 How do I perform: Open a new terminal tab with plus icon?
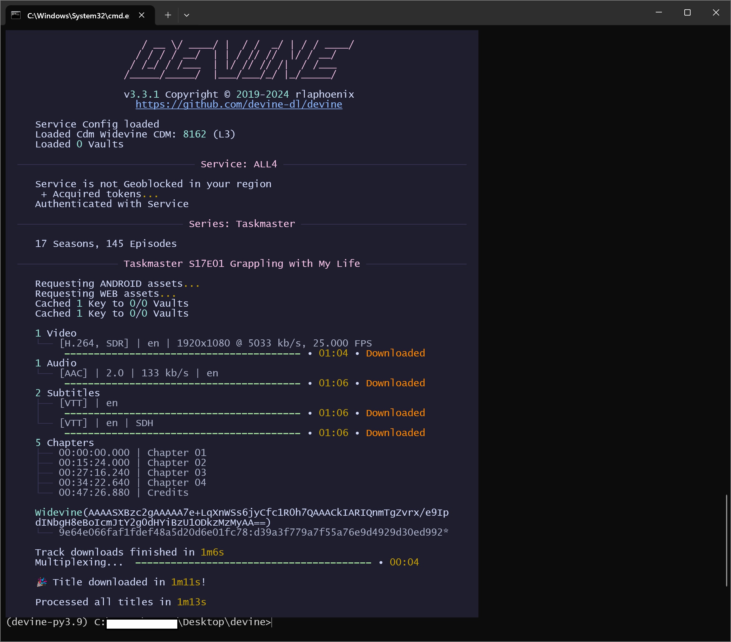(x=168, y=15)
